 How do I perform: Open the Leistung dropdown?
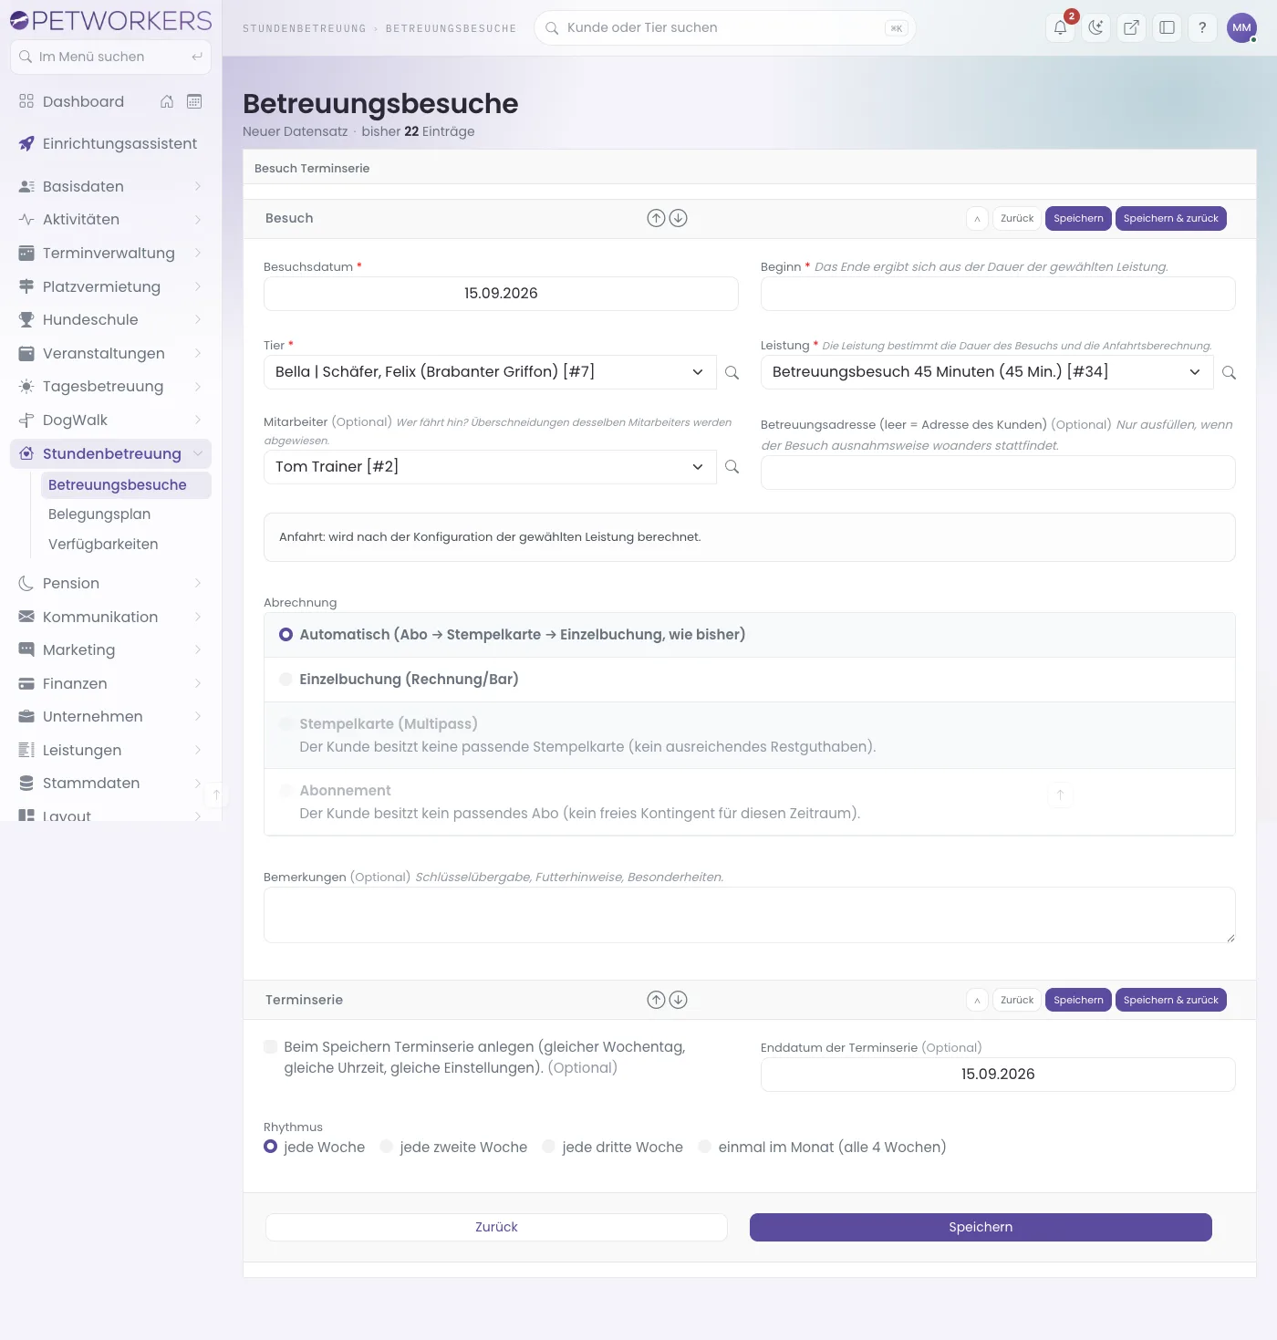(x=987, y=372)
